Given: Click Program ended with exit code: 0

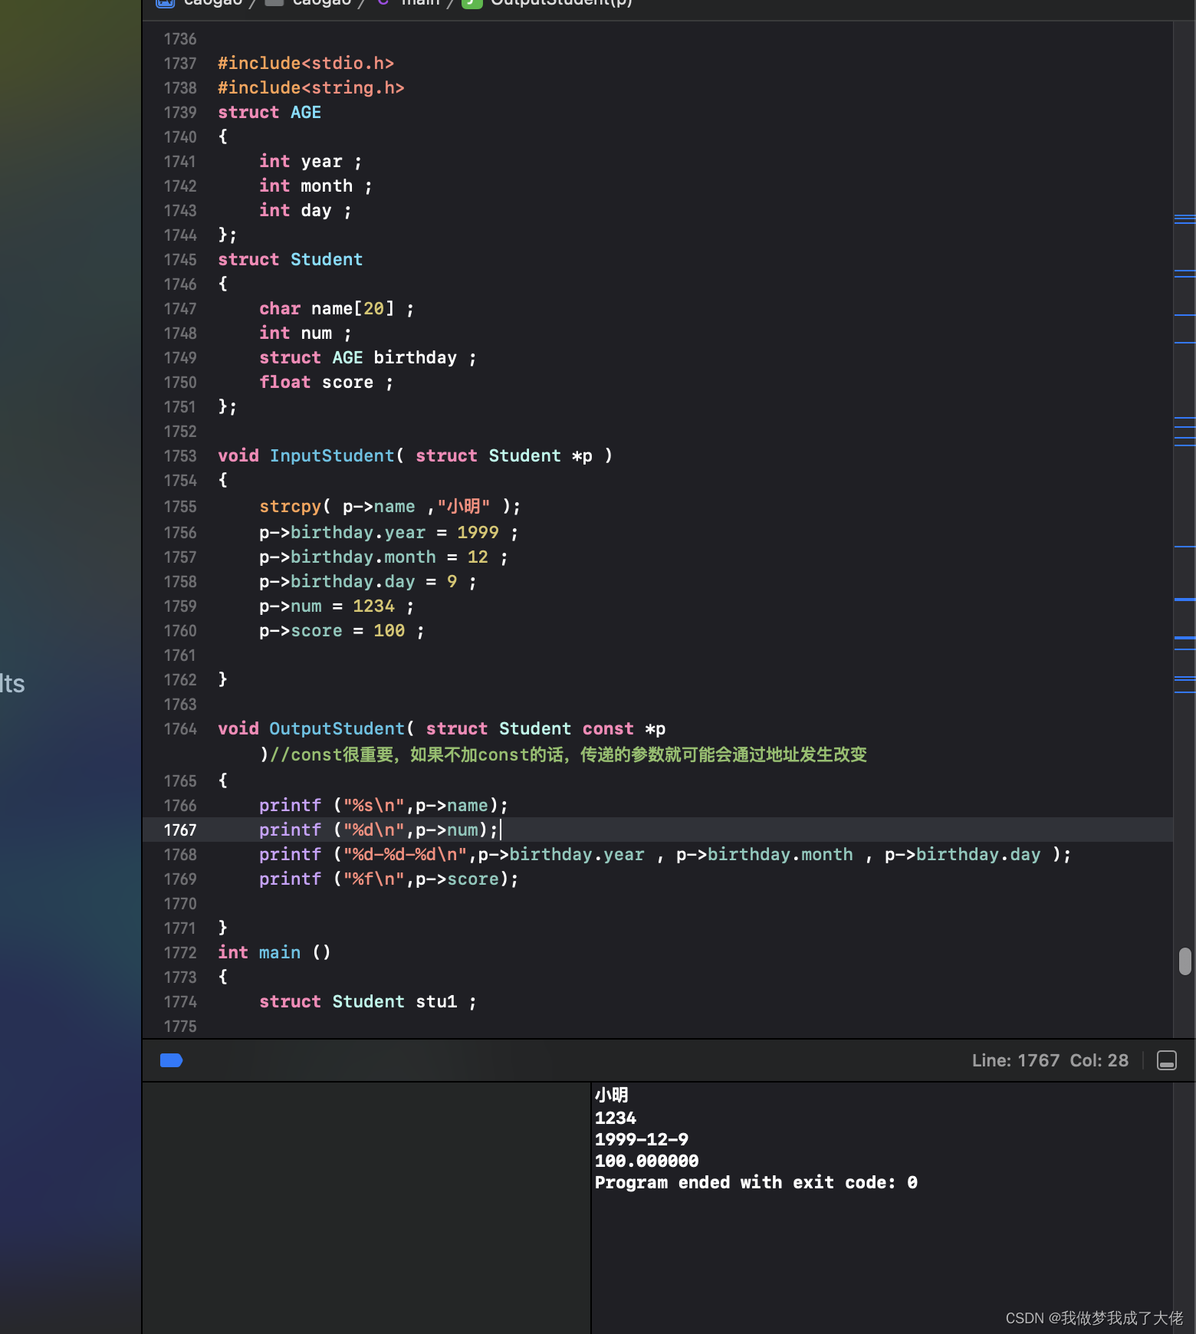Looking at the screenshot, I should pyautogui.click(x=756, y=1183).
